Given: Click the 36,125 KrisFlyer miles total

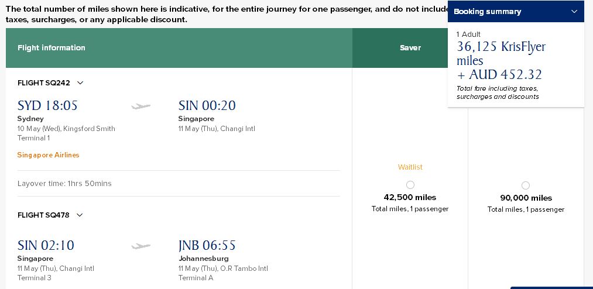Looking at the screenshot, I should (501, 53).
